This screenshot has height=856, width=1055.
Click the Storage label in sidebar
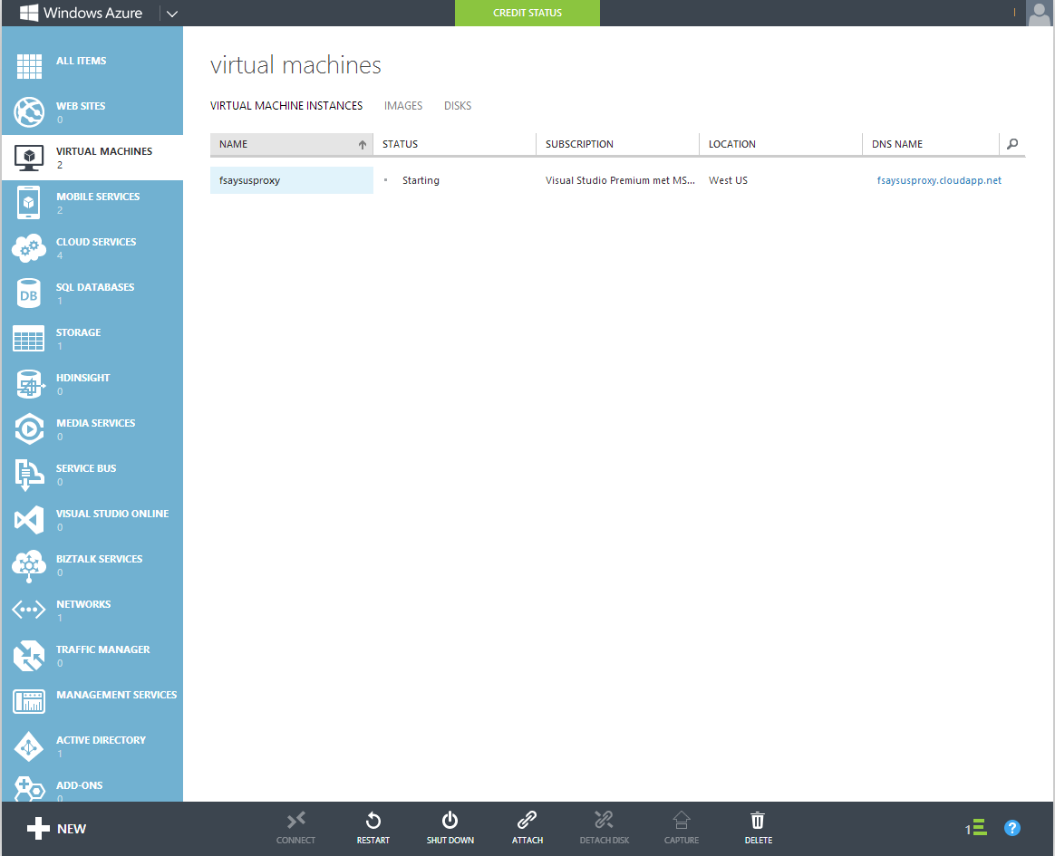[x=78, y=332]
